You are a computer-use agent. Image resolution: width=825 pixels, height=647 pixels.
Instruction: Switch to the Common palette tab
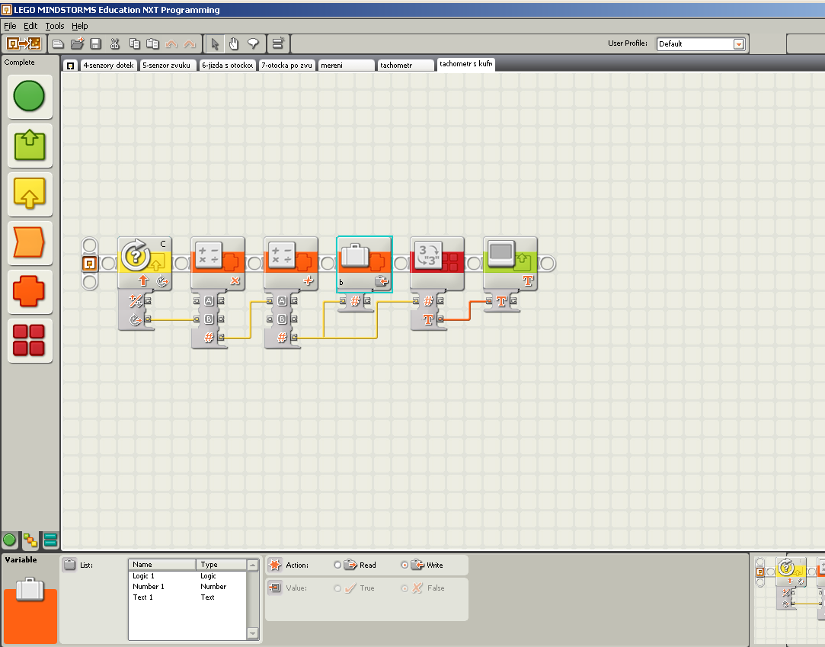coord(9,540)
